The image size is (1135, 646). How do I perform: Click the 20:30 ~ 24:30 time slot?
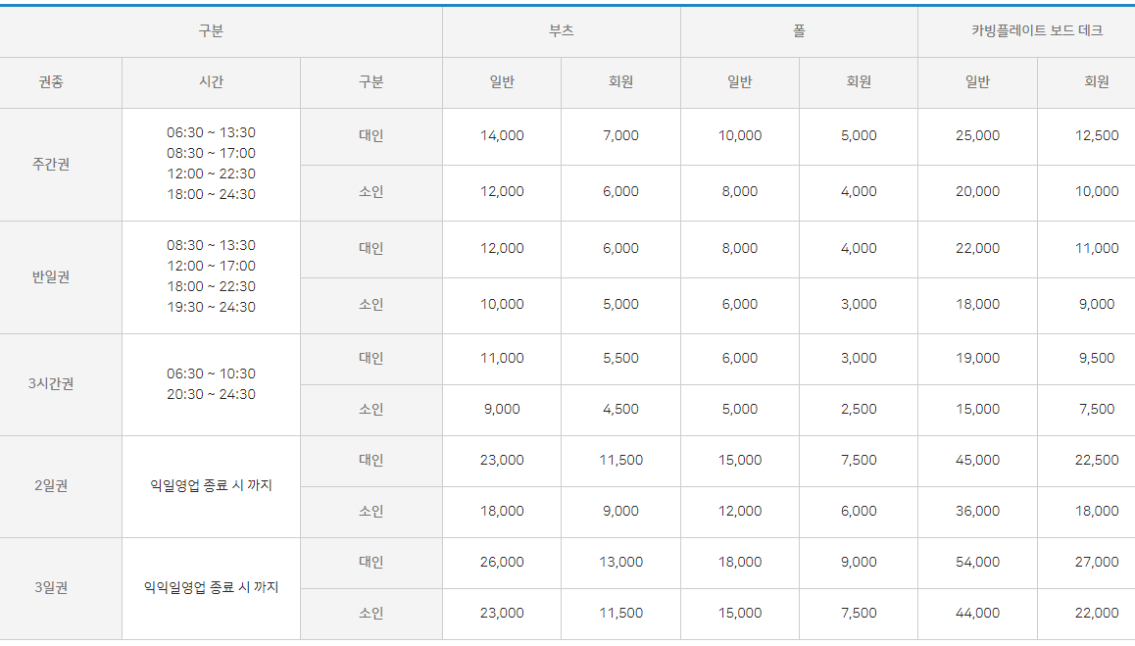coord(212,395)
